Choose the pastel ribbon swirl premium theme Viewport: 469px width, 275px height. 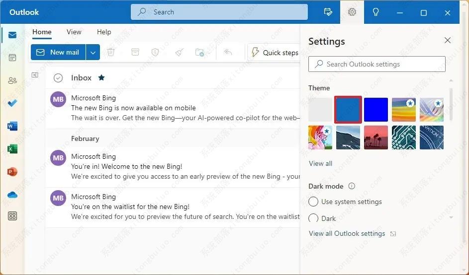pos(432,110)
